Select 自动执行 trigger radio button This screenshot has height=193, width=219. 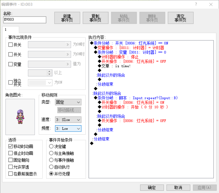[51, 167]
